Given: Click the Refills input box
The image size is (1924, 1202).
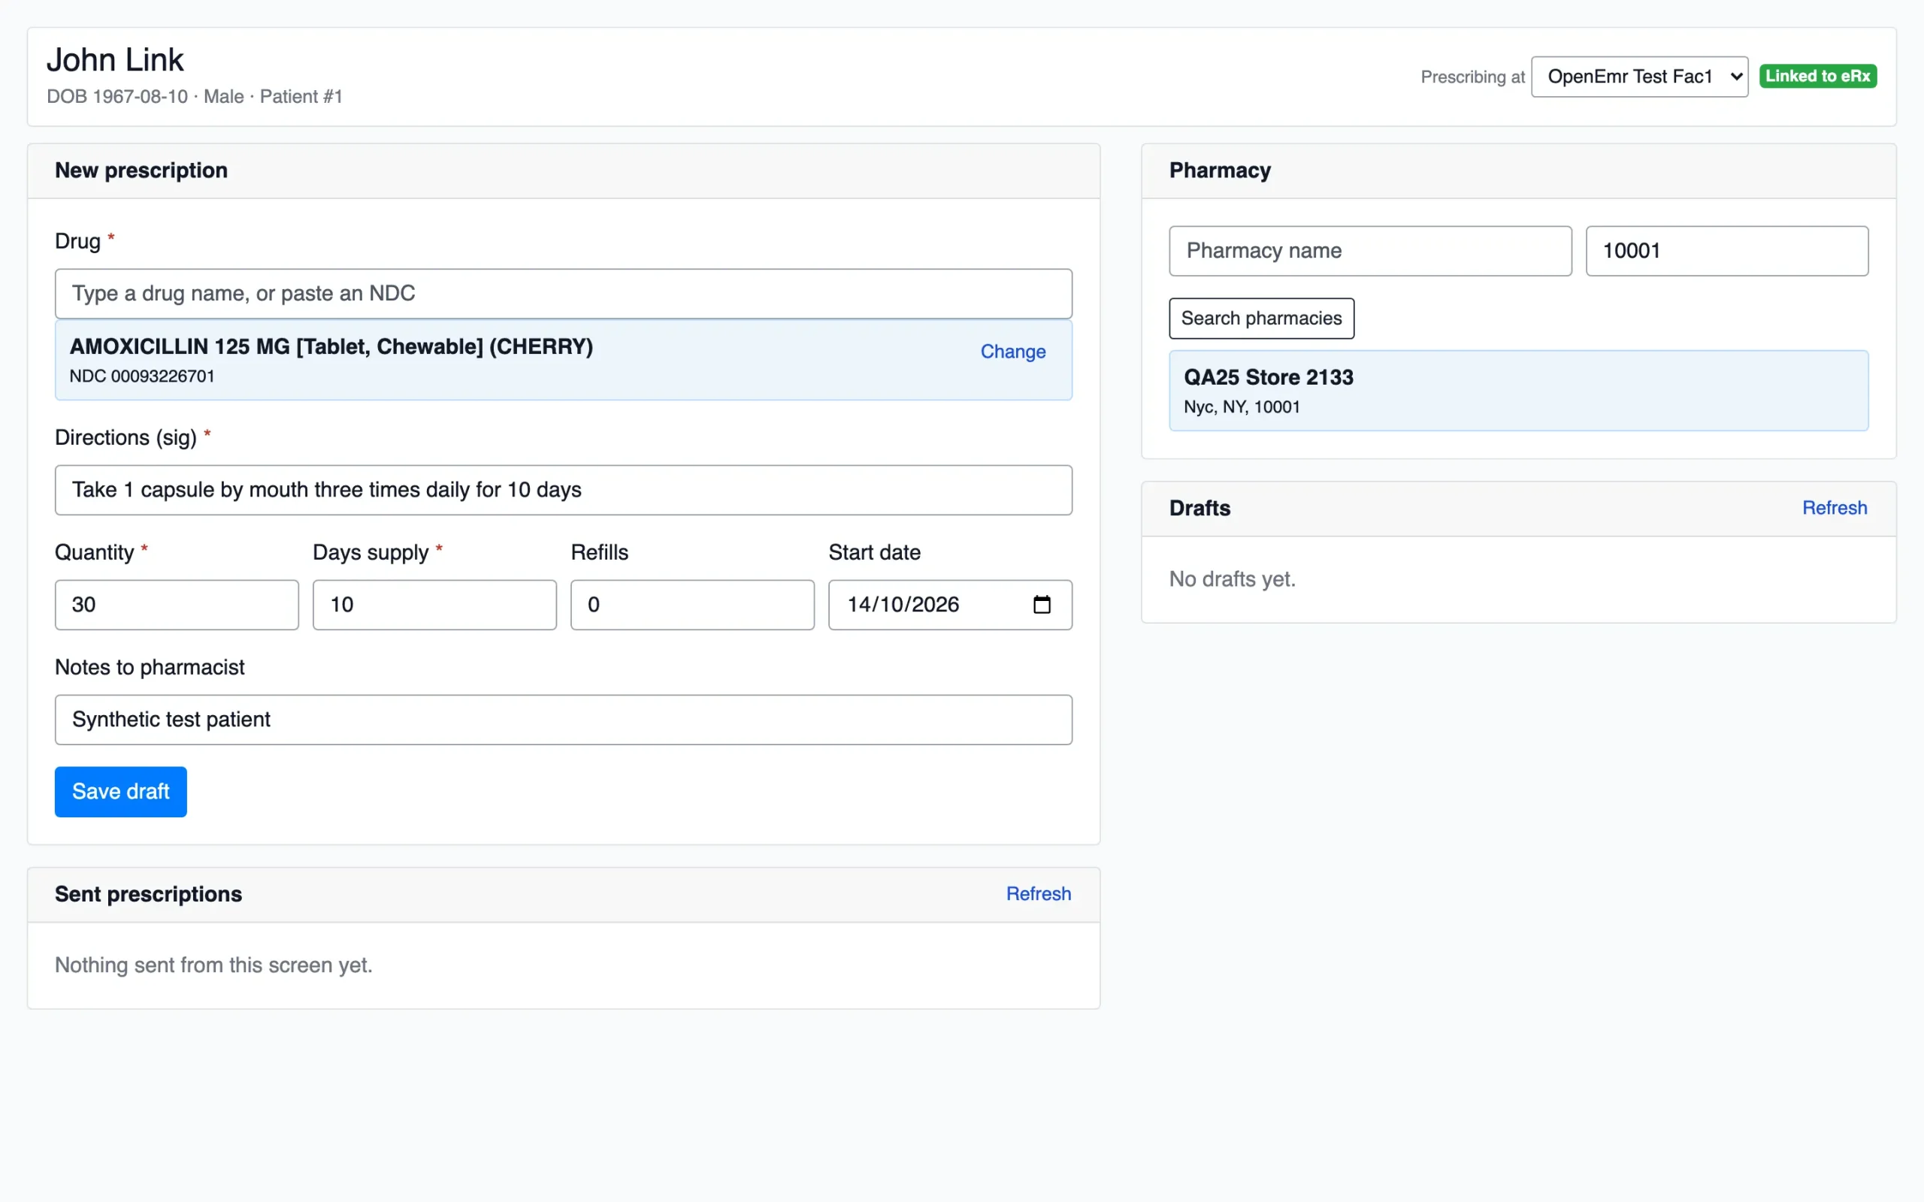Looking at the screenshot, I should tap(691, 605).
